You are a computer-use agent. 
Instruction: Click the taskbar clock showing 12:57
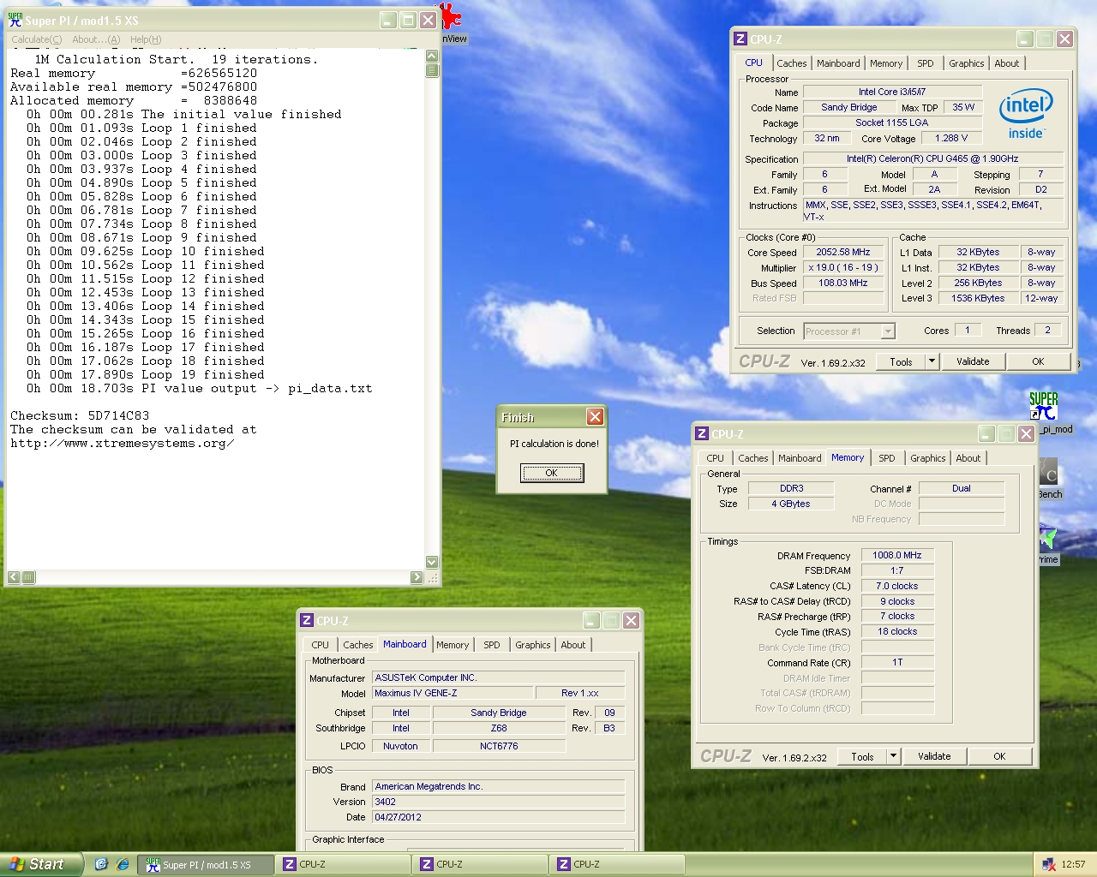[1073, 864]
